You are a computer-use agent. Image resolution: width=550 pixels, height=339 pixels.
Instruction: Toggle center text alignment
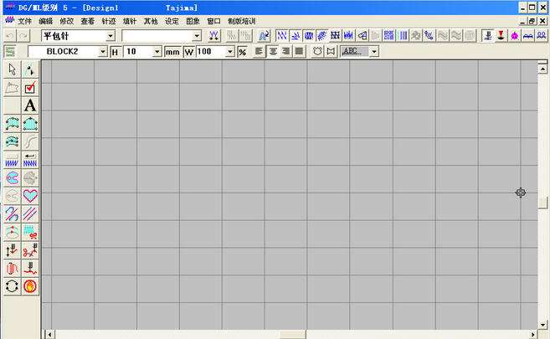273,52
